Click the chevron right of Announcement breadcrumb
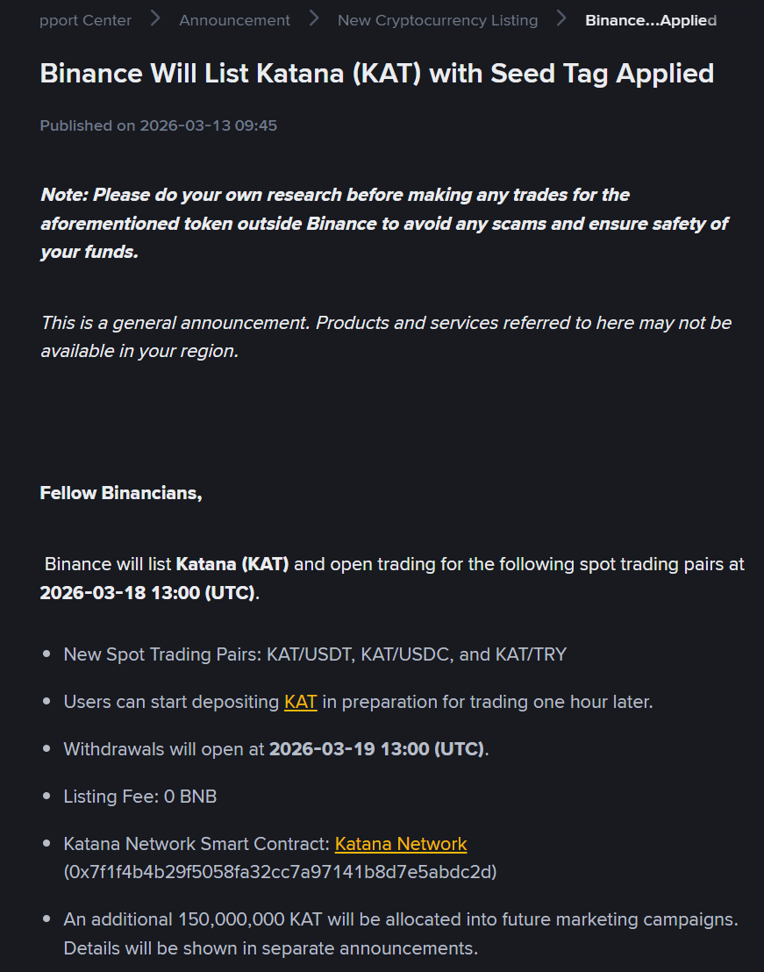The width and height of the screenshot is (764, 972). coord(314,18)
